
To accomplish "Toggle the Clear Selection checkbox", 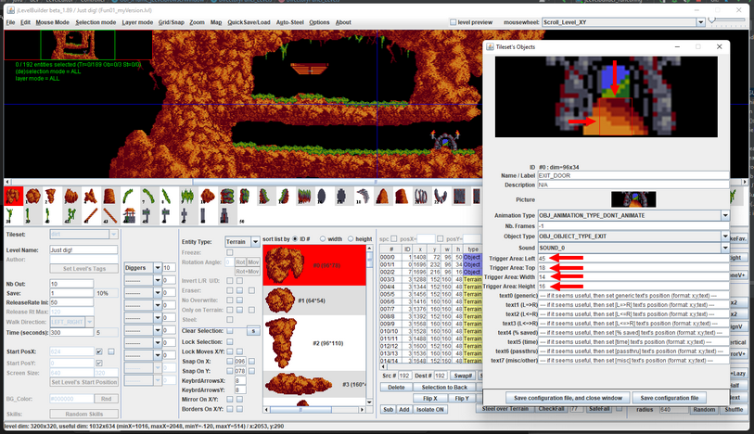I will point(230,331).
